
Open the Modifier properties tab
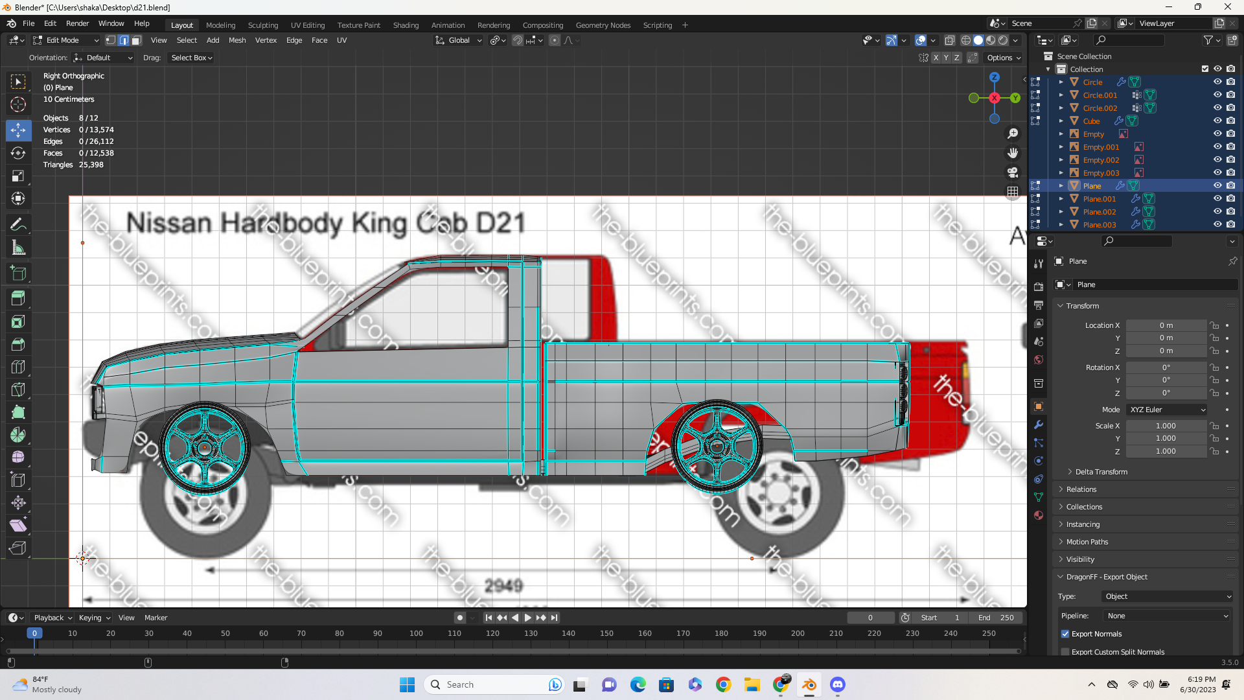1039,425
